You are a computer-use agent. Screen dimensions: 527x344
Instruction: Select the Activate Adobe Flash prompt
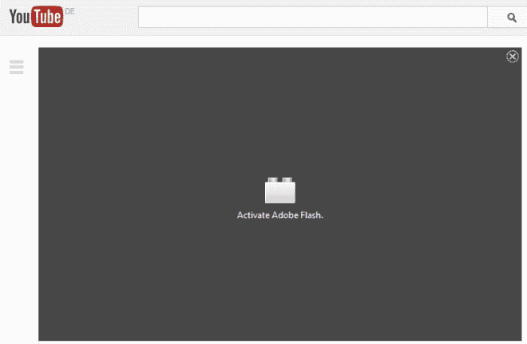[x=279, y=215]
